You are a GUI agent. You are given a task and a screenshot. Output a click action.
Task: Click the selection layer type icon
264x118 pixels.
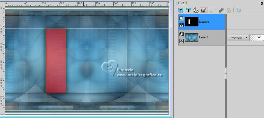tap(181, 19)
